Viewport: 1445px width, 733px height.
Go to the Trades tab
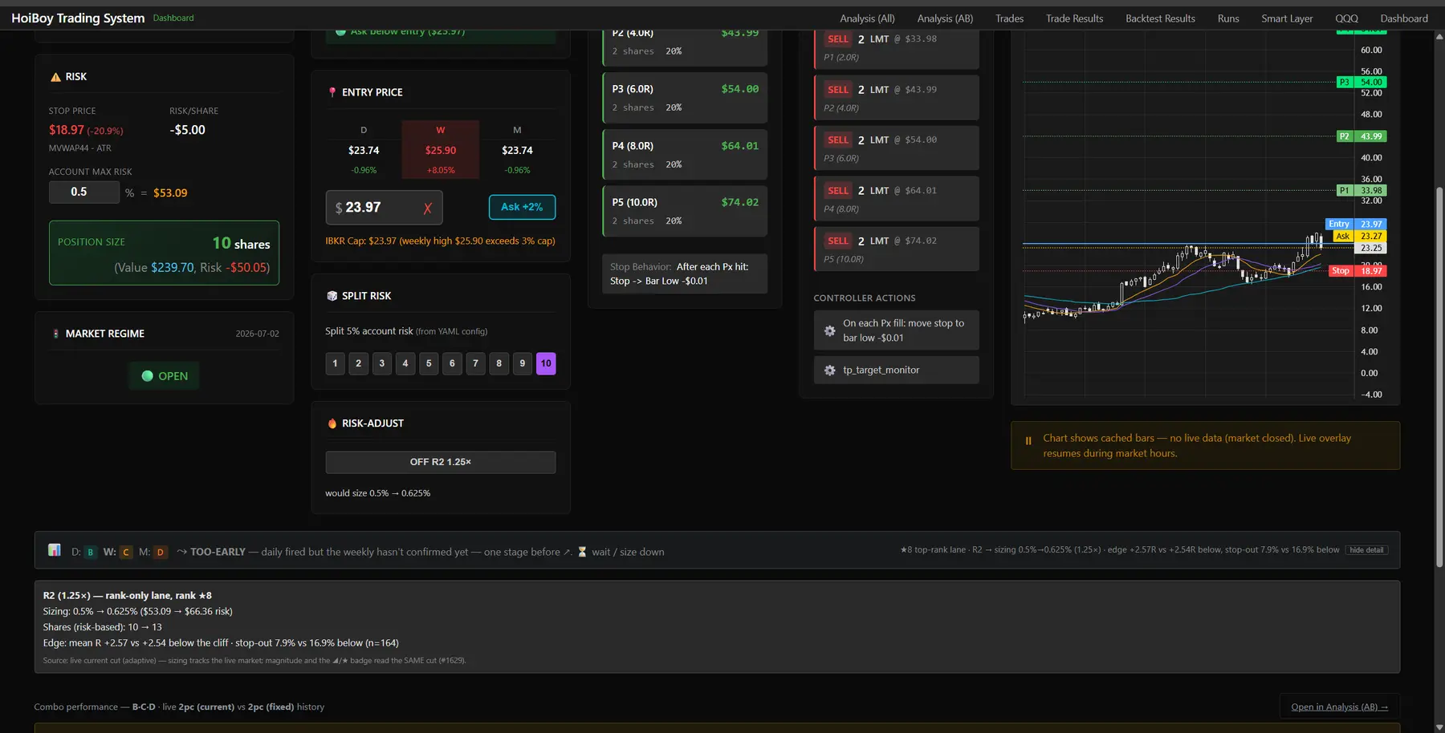tap(1009, 18)
